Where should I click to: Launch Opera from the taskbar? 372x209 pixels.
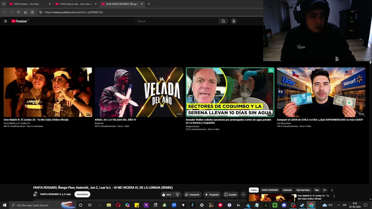(x=118, y=205)
